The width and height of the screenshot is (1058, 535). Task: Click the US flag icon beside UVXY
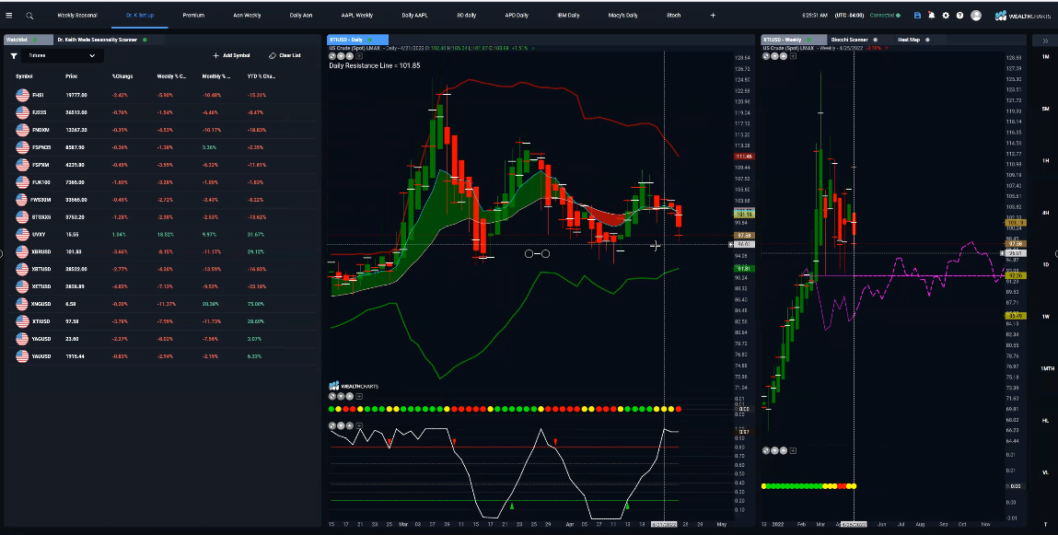pos(22,234)
